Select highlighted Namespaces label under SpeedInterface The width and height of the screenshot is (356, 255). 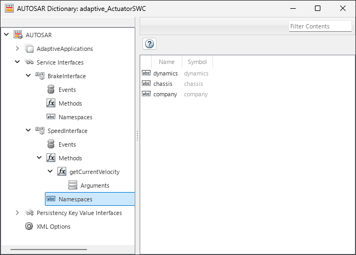point(76,199)
